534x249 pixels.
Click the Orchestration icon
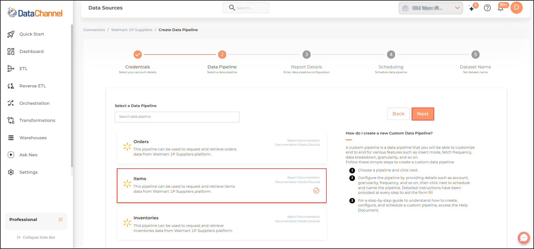[x=11, y=103]
